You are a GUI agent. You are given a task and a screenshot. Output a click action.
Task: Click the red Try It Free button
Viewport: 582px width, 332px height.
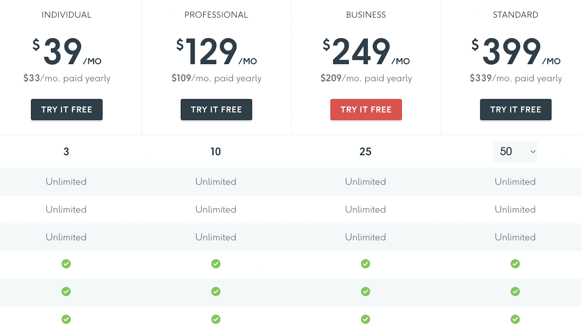[366, 110]
